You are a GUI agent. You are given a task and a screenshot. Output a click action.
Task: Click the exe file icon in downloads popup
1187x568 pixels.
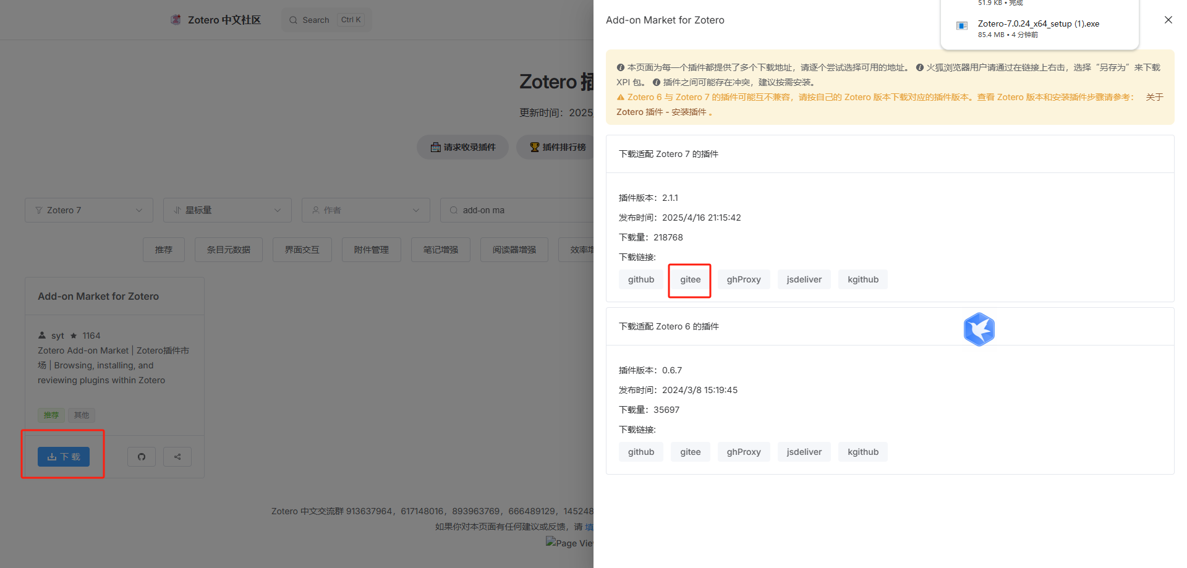coord(962,25)
